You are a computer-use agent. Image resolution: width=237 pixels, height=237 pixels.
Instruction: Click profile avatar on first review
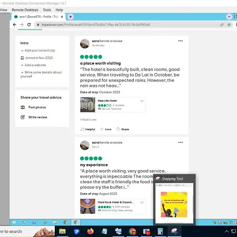click(85, 44)
